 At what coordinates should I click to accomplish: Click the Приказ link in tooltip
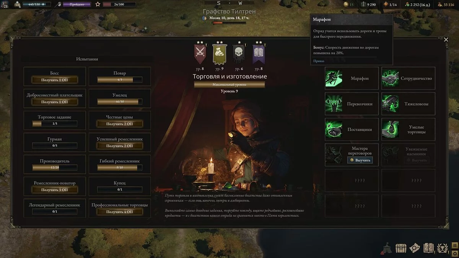[x=319, y=61]
